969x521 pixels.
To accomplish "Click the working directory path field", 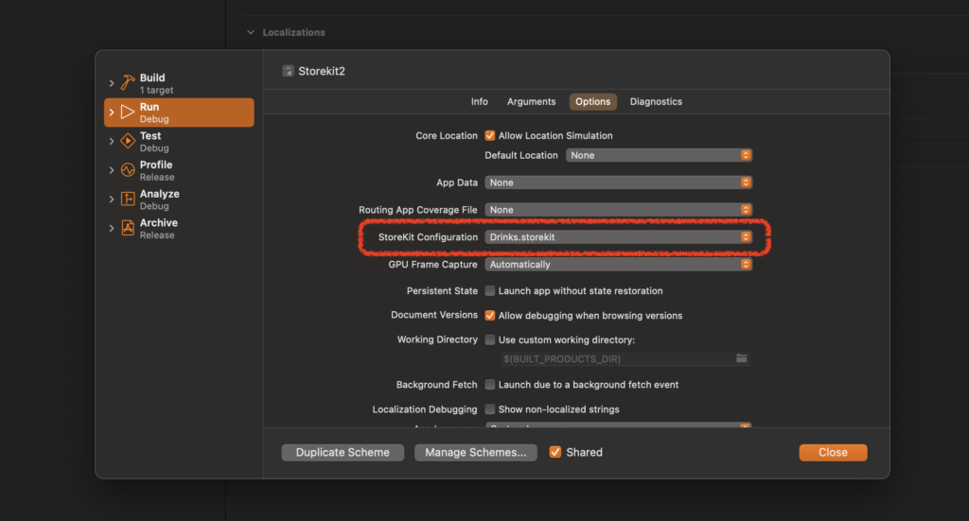I will [615, 358].
